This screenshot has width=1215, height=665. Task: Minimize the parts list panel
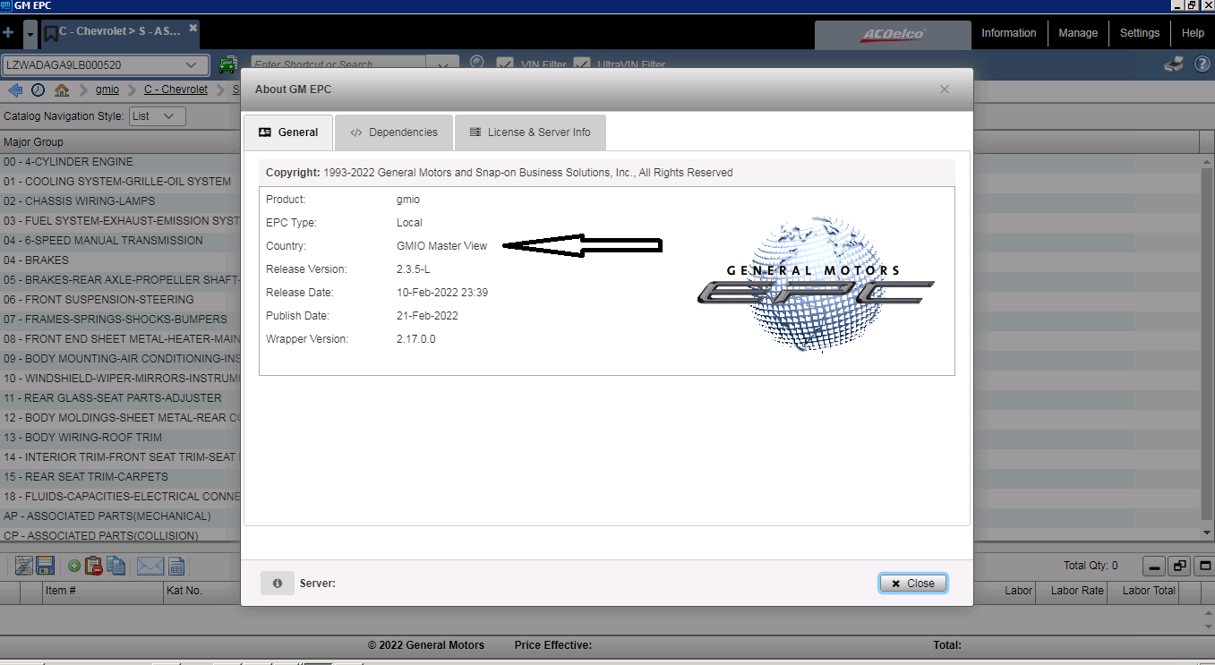click(1154, 567)
